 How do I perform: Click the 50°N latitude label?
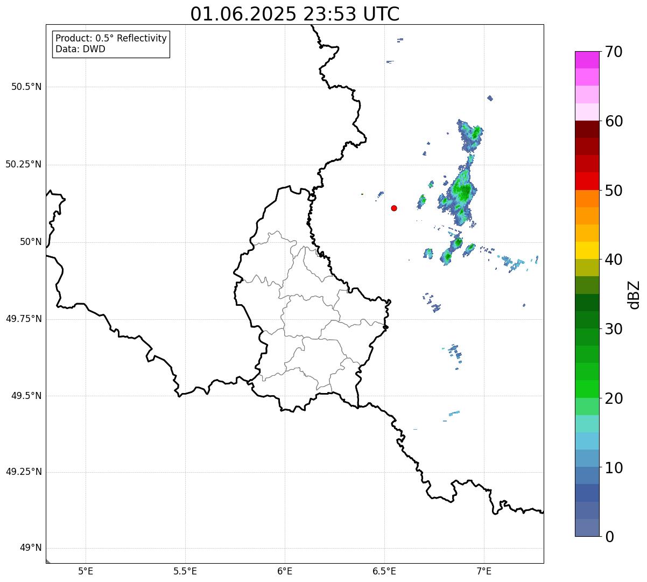pos(31,242)
